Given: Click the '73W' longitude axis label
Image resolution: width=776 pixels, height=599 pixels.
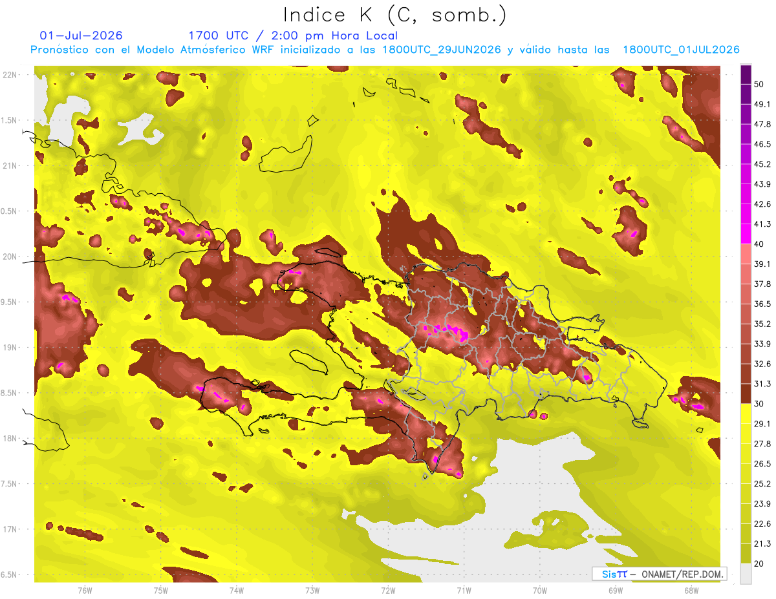Looking at the screenshot, I should tap(312, 591).
